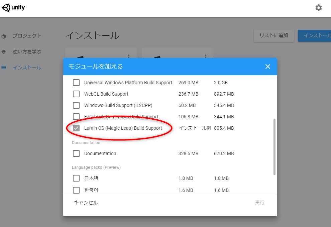Open the second install card's three-dot menu

205,56
